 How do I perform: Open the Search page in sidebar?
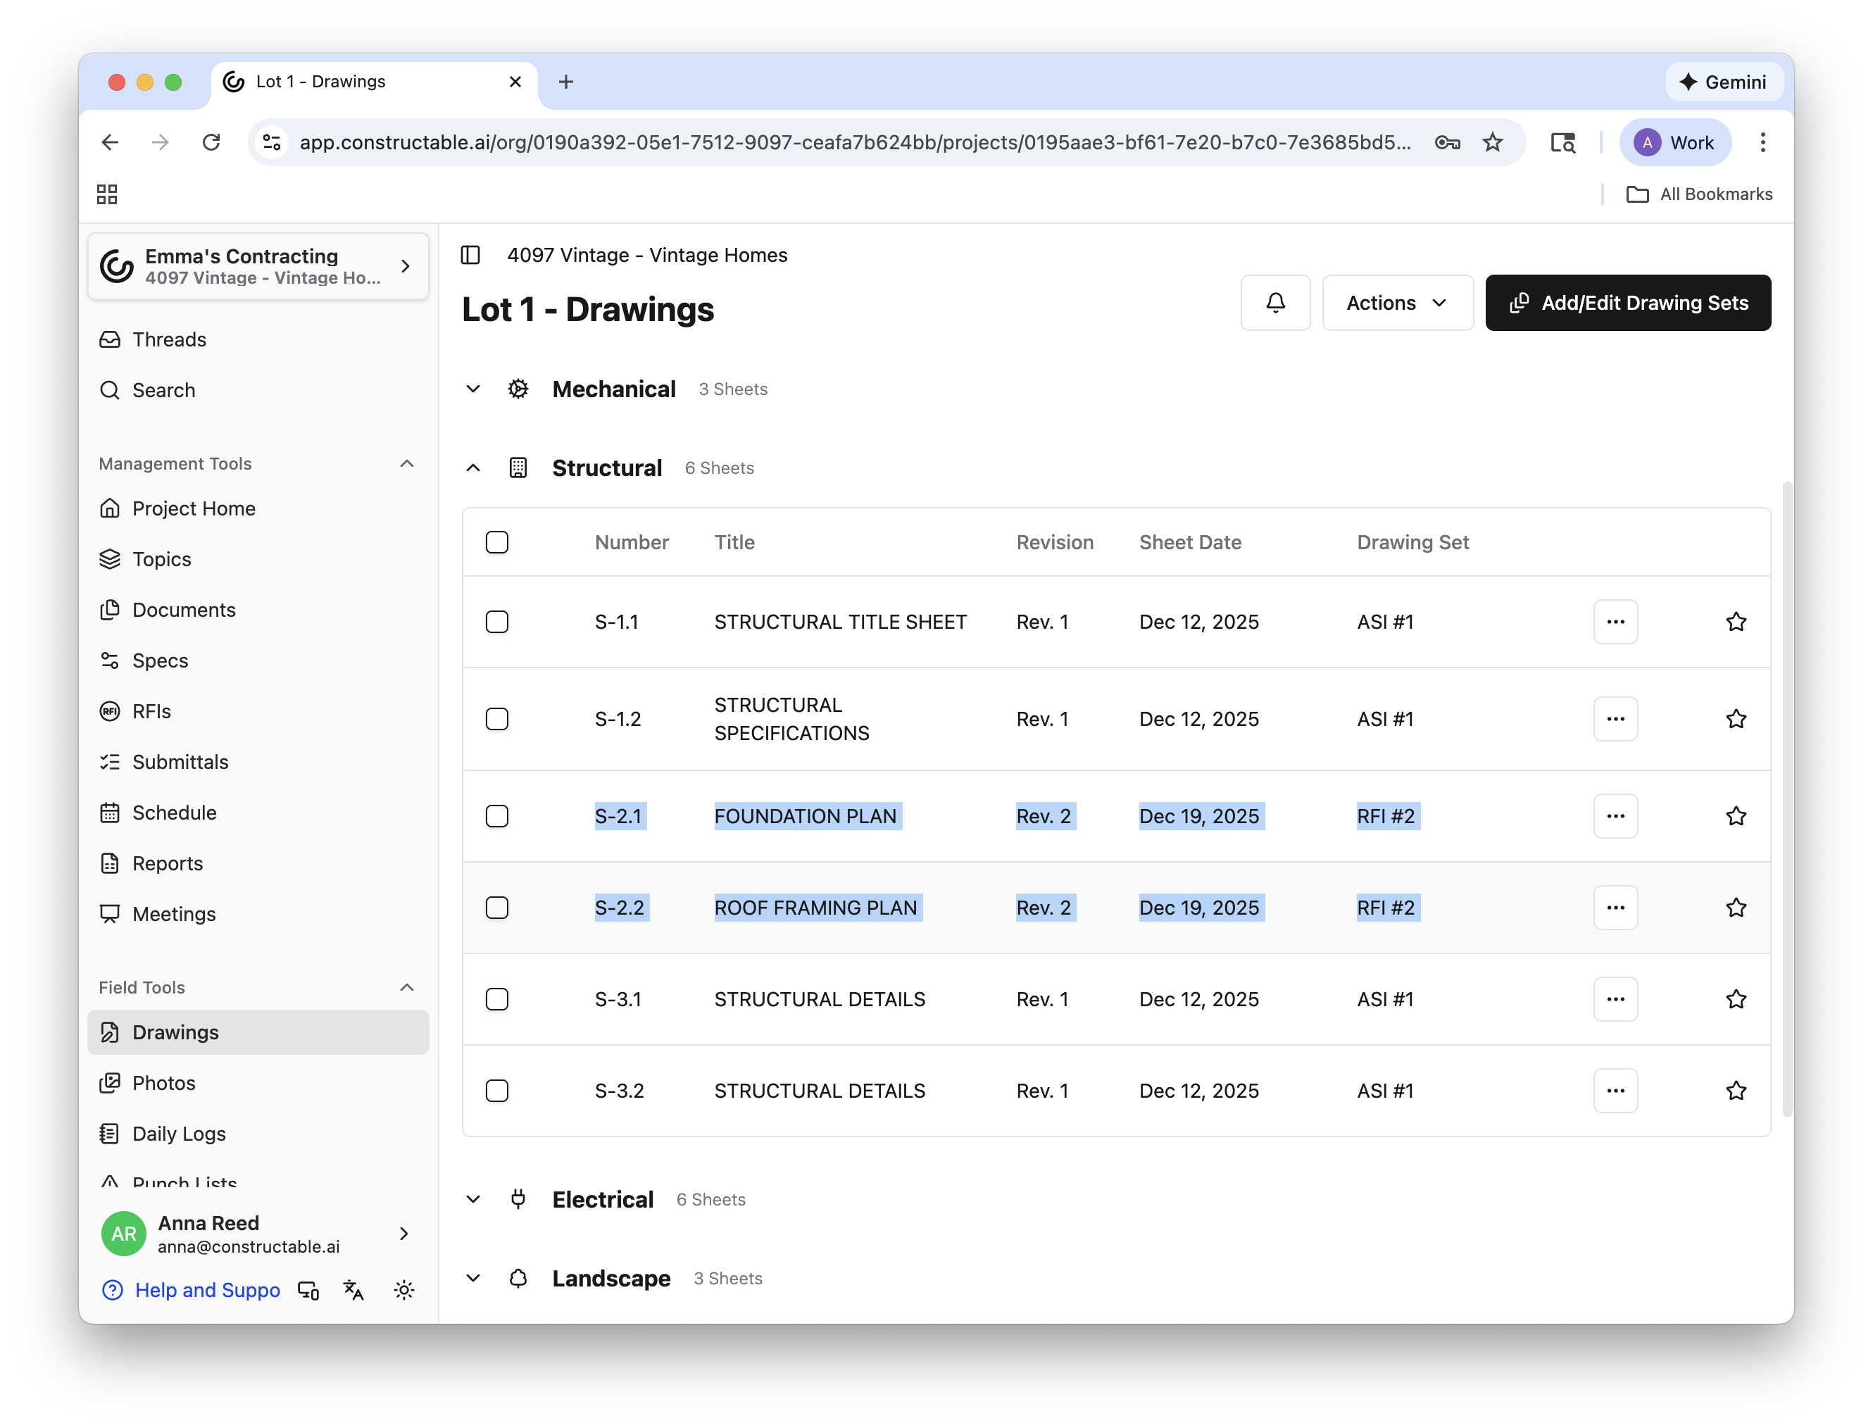(258, 390)
